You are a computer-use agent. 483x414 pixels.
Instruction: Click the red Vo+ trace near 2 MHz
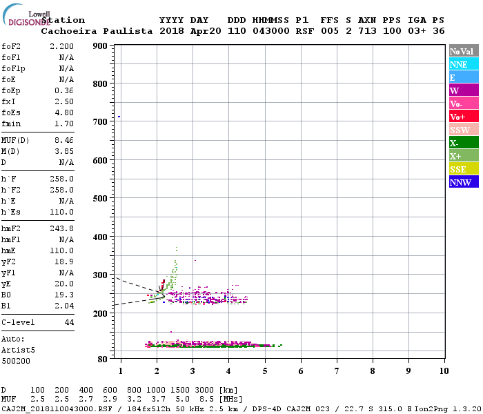[163, 284]
